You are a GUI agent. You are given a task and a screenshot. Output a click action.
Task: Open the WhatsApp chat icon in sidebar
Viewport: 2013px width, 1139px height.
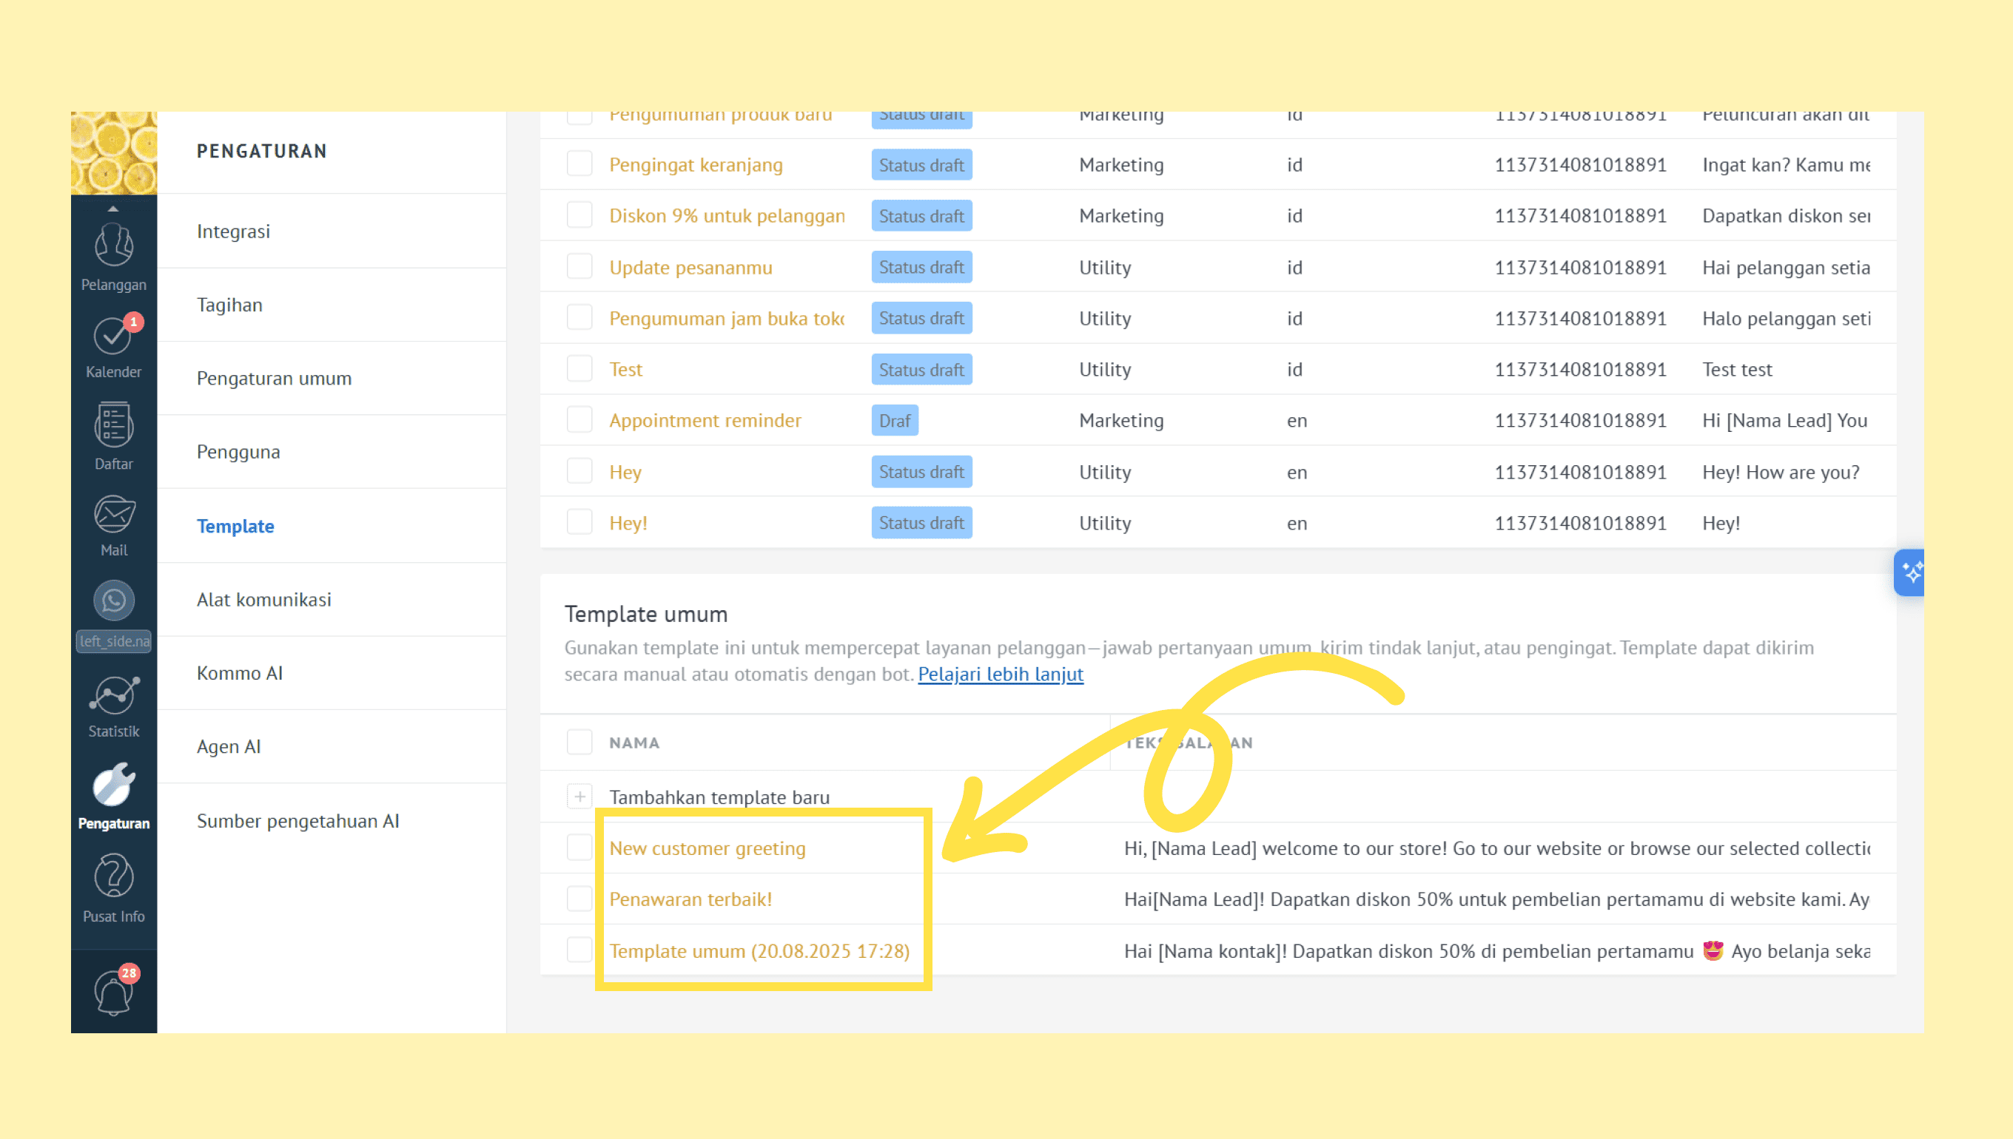pos(113,601)
